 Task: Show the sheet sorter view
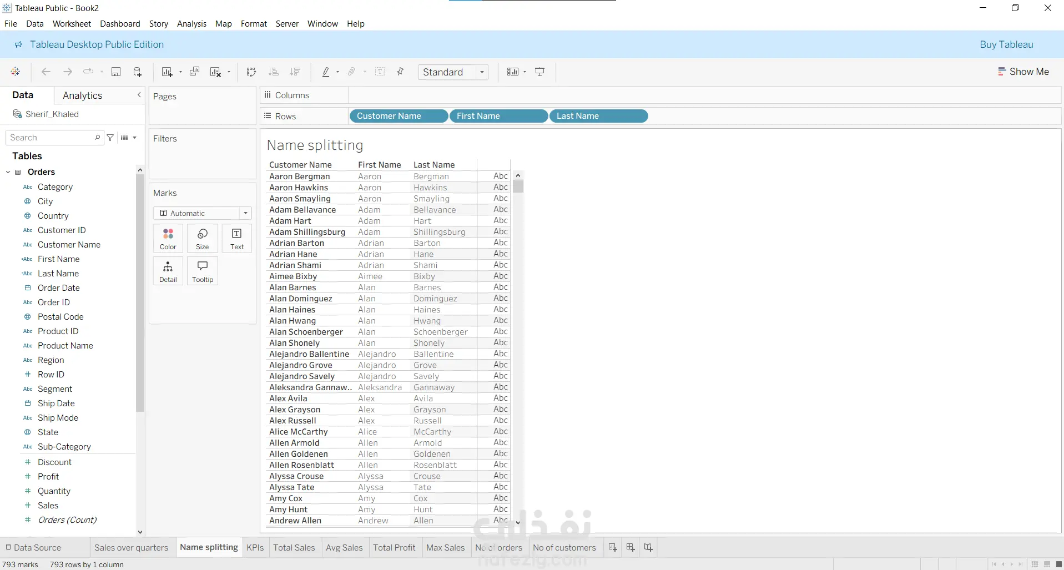(x=1035, y=564)
